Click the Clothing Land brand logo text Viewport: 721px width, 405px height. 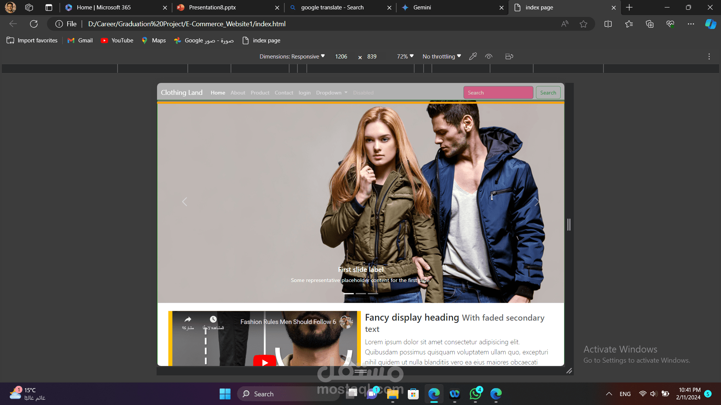click(x=182, y=93)
